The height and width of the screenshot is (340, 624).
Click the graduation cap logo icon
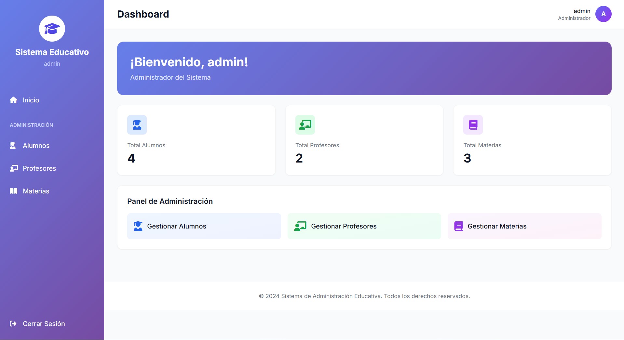52,28
